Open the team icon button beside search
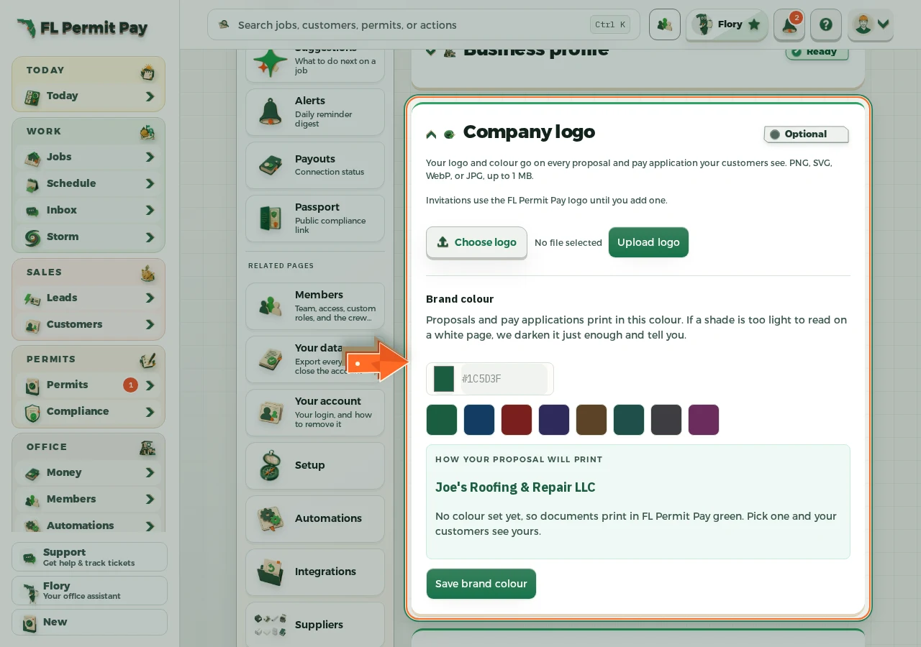Image resolution: width=921 pixels, height=647 pixels. tap(665, 24)
